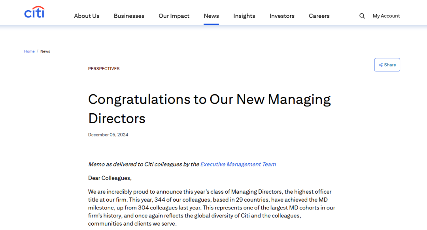Open the My Account link
The height and width of the screenshot is (230, 427).
386,16
